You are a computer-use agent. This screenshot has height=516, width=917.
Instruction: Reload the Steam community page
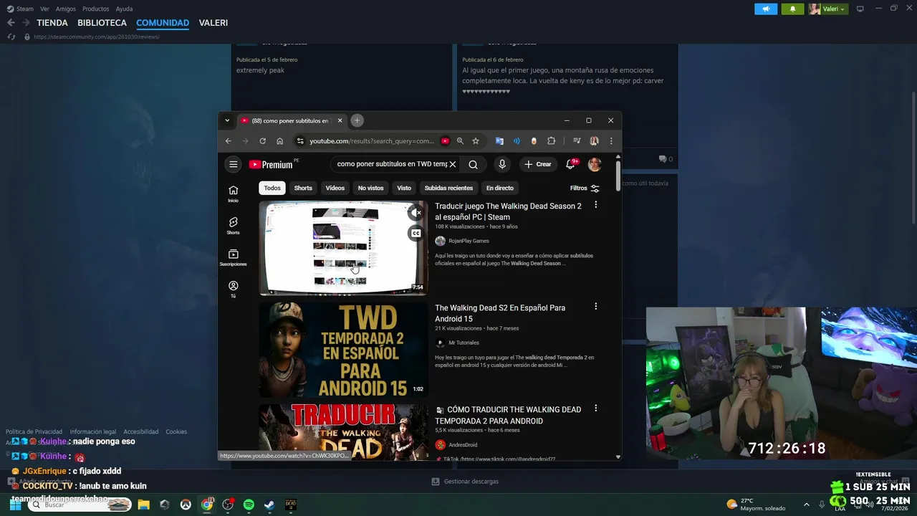(x=11, y=37)
